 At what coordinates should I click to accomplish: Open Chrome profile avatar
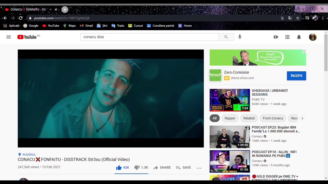[x=315, y=18]
